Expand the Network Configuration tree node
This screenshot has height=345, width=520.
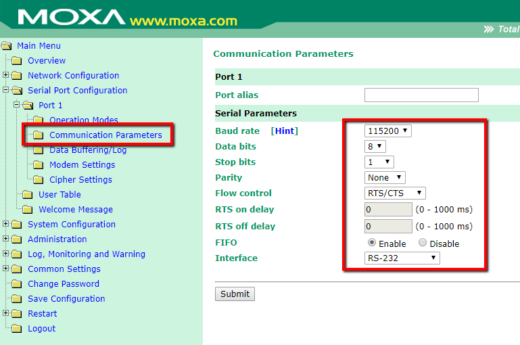pyautogui.click(x=6, y=76)
